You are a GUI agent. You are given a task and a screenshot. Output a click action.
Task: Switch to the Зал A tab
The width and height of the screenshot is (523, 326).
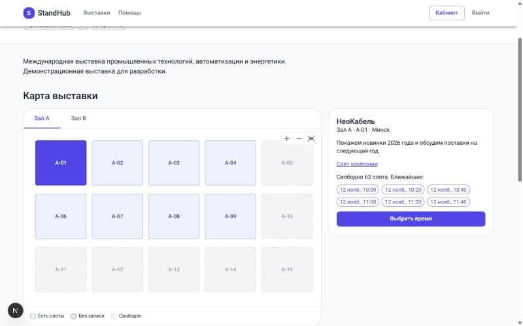point(42,119)
